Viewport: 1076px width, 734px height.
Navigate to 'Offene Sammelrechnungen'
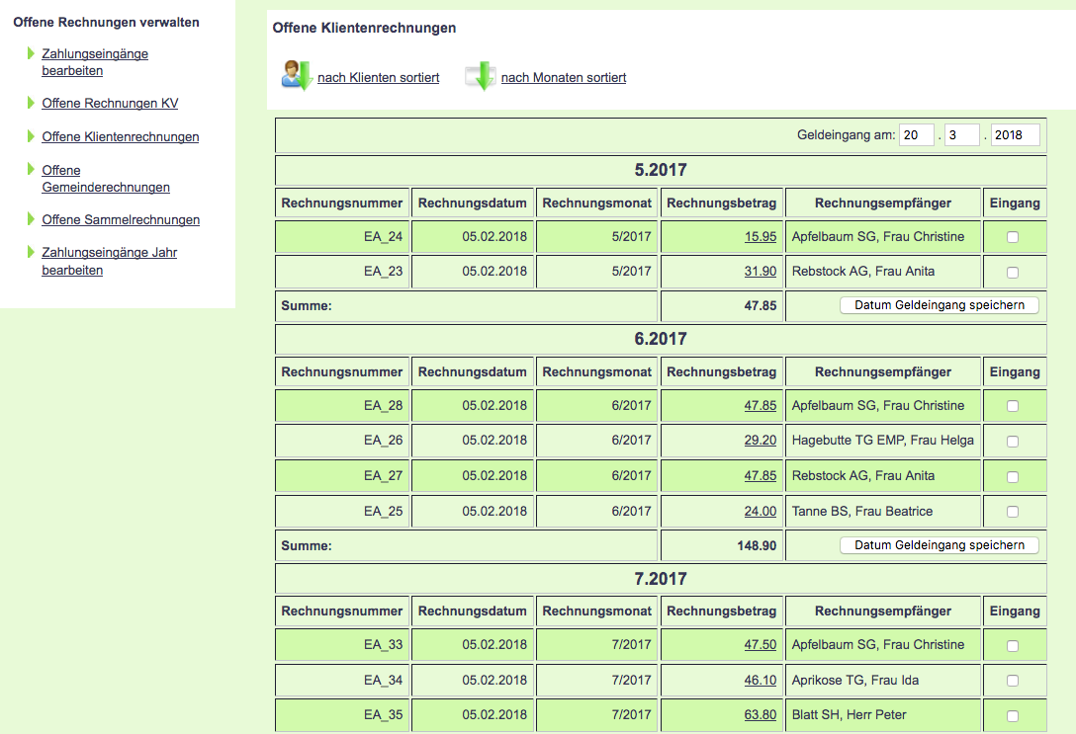121,220
